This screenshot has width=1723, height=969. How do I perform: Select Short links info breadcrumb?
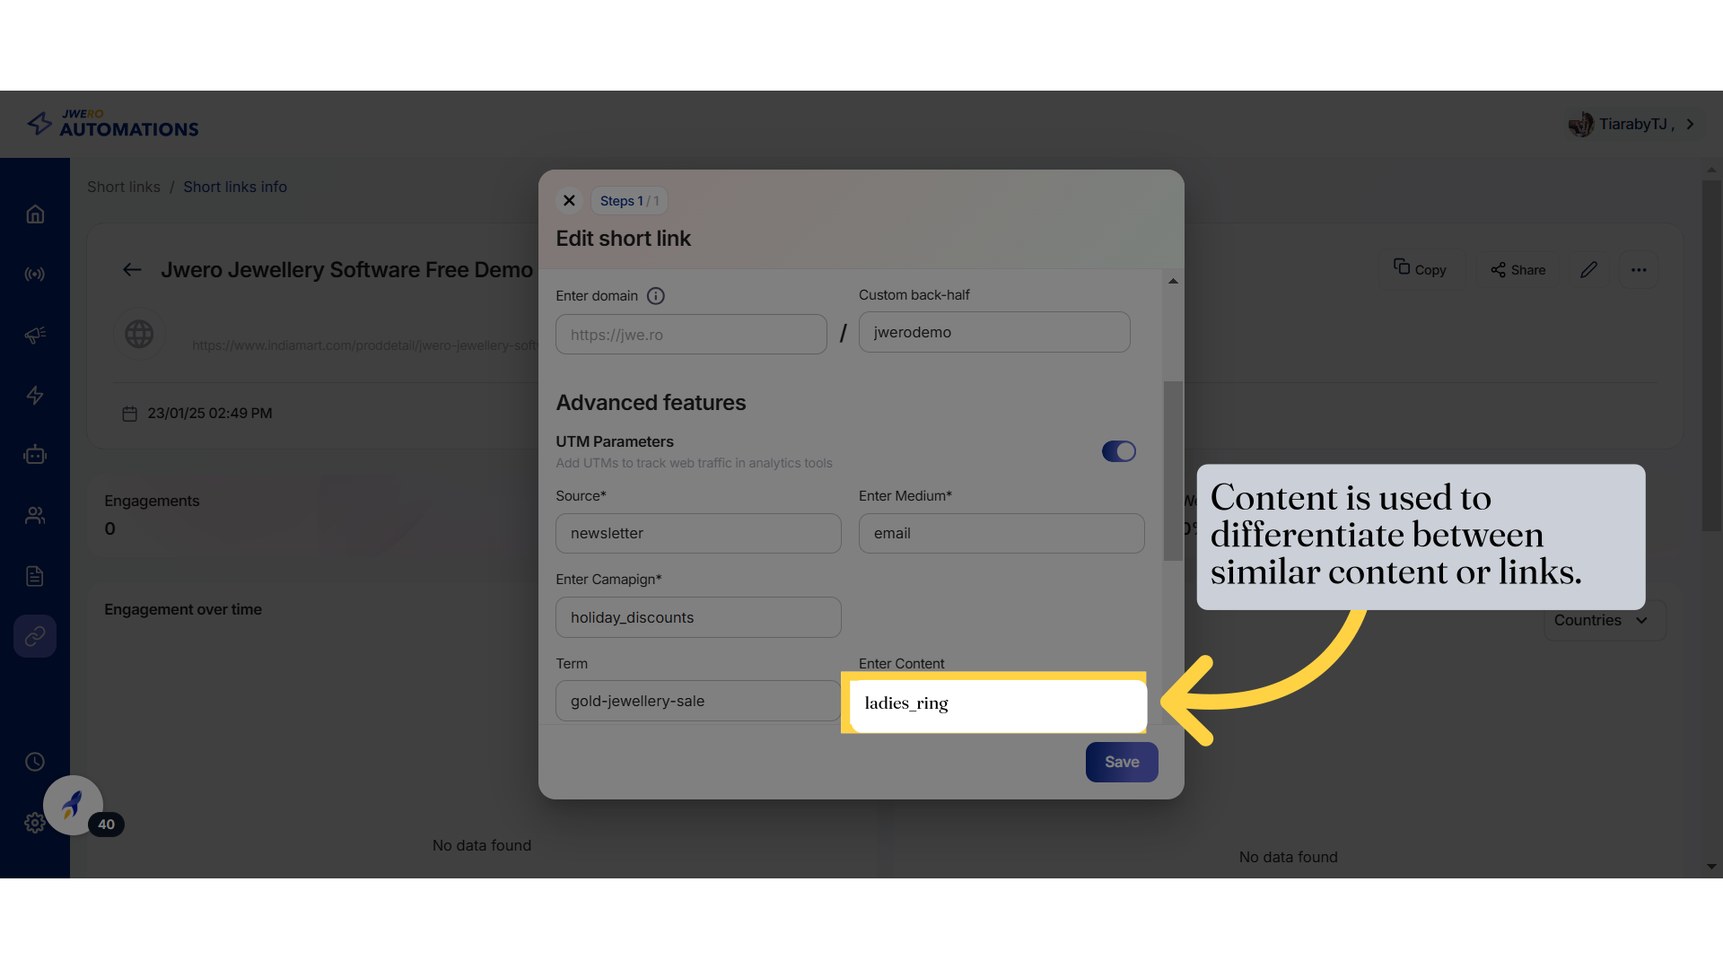pyautogui.click(x=235, y=187)
